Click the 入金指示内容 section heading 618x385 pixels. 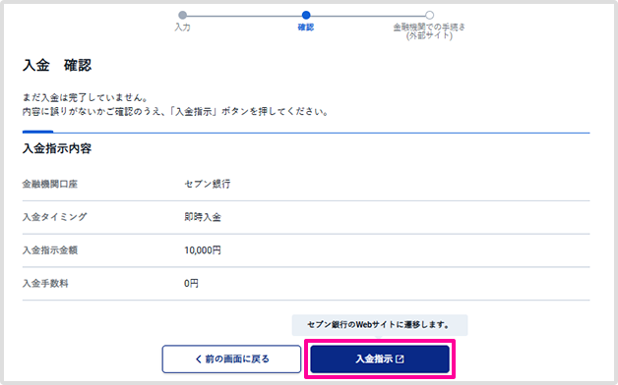57,148
